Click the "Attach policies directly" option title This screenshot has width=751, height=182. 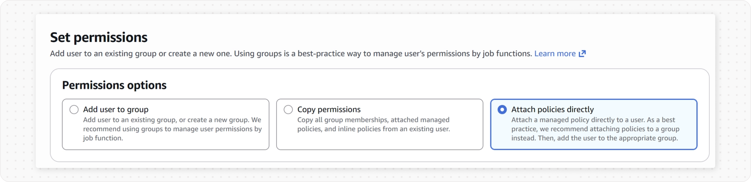(x=552, y=109)
